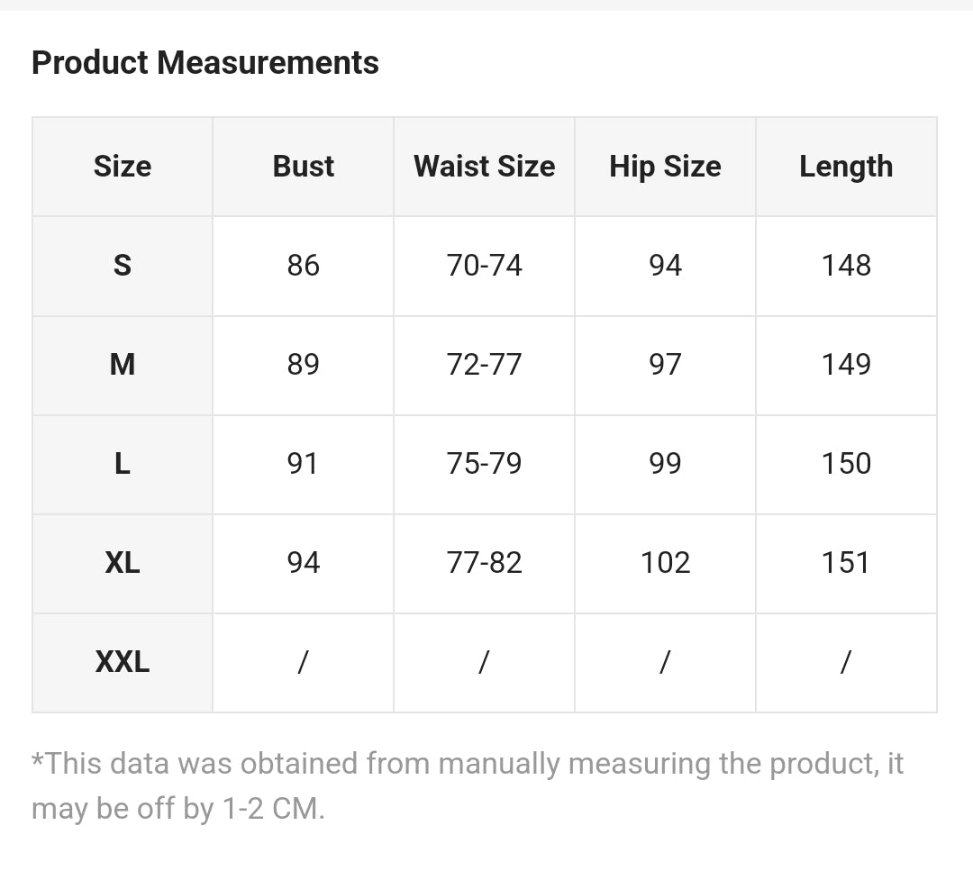Click the Waist Size column header
Screen dimensions: 973x889
click(x=484, y=167)
